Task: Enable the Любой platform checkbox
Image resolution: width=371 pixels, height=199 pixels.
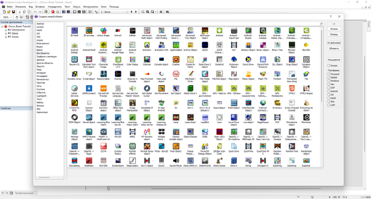Action: tap(329, 77)
